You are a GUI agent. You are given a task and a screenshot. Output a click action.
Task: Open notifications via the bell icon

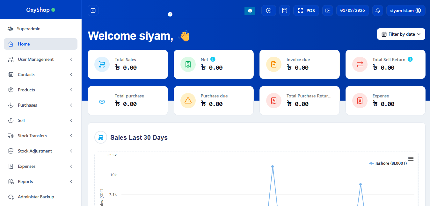coord(377,10)
